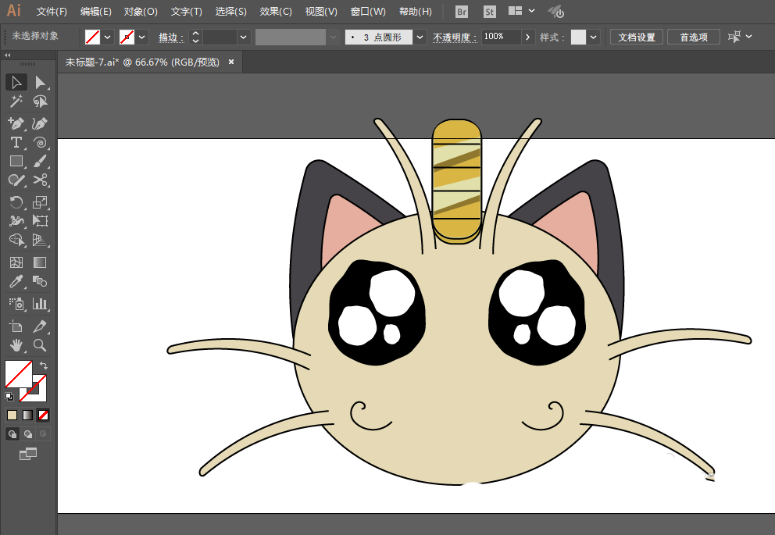Click the 首选项 button
The height and width of the screenshot is (535, 775).
pyautogui.click(x=694, y=37)
